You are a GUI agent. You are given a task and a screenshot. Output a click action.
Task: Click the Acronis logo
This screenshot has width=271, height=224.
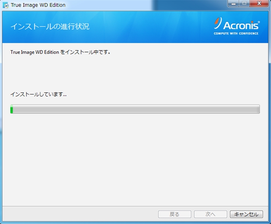236,26
